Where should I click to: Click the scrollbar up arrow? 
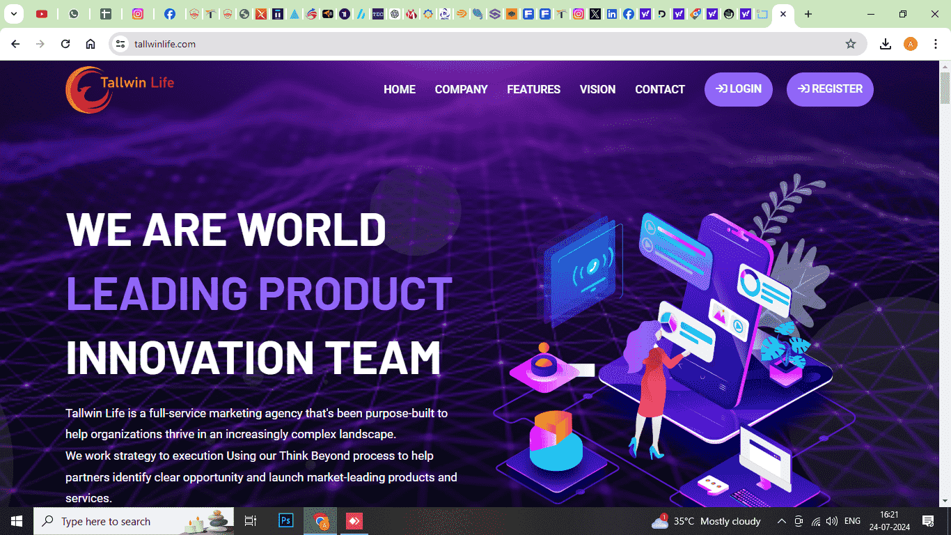coord(945,65)
